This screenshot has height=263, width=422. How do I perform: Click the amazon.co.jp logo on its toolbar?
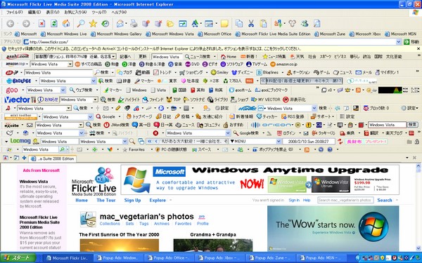[x=15, y=64]
